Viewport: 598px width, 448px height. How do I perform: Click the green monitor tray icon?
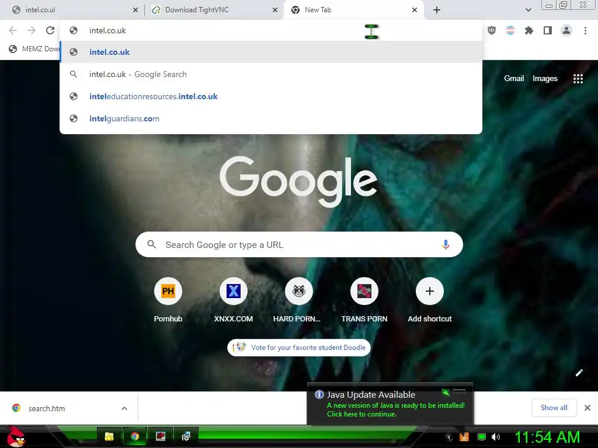click(x=482, y=437)
